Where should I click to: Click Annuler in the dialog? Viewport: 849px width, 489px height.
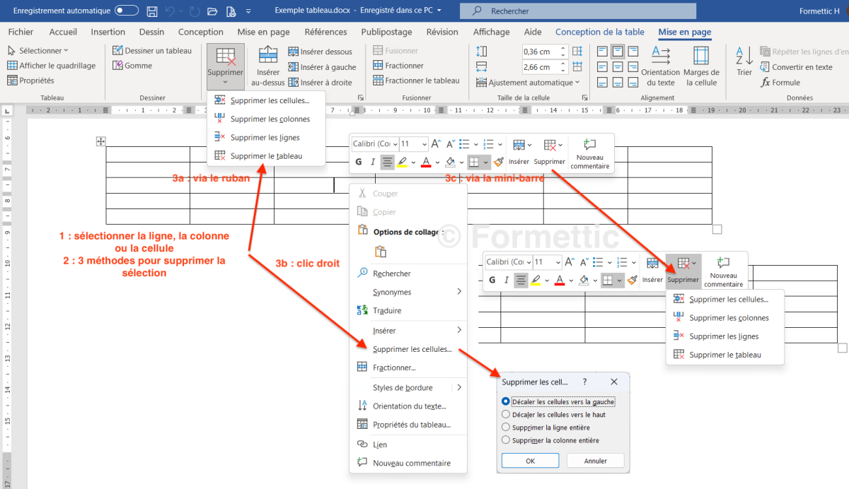click(595, 461)
